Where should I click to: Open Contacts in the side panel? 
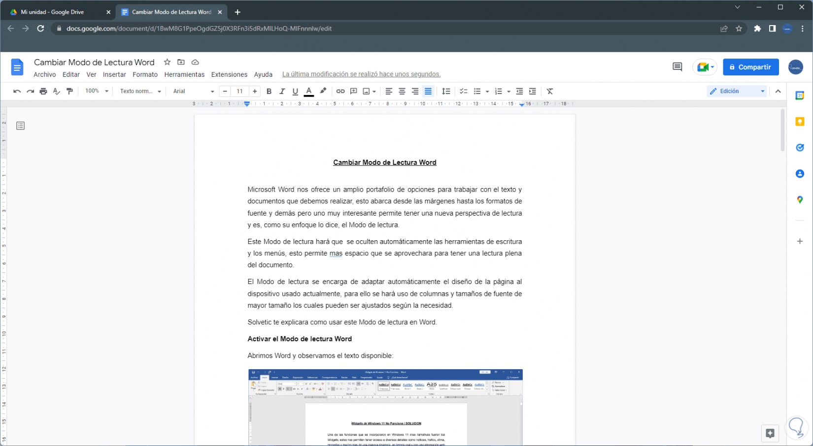800,174
